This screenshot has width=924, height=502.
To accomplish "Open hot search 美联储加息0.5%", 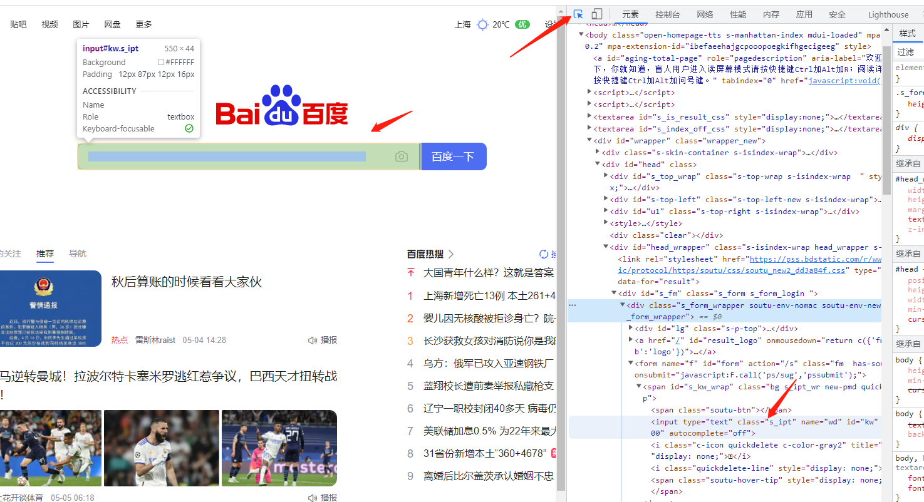I will pos(489,431).
